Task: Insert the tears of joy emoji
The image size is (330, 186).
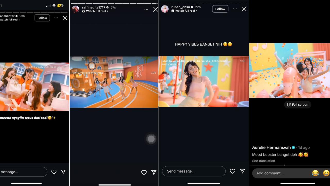Action: [315, 173]
